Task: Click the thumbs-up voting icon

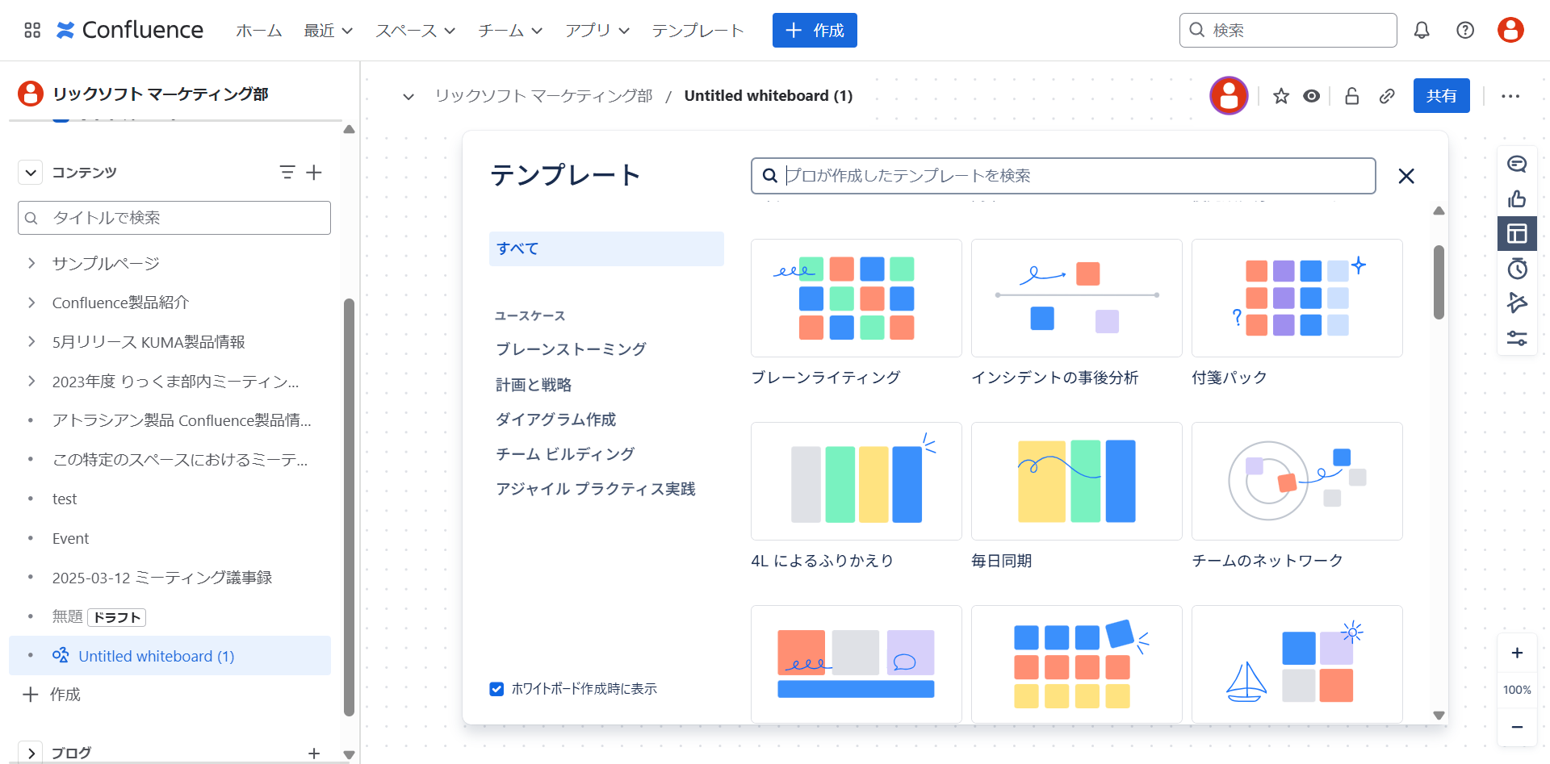Action: pyautogui.click(x=1517, y=199)
